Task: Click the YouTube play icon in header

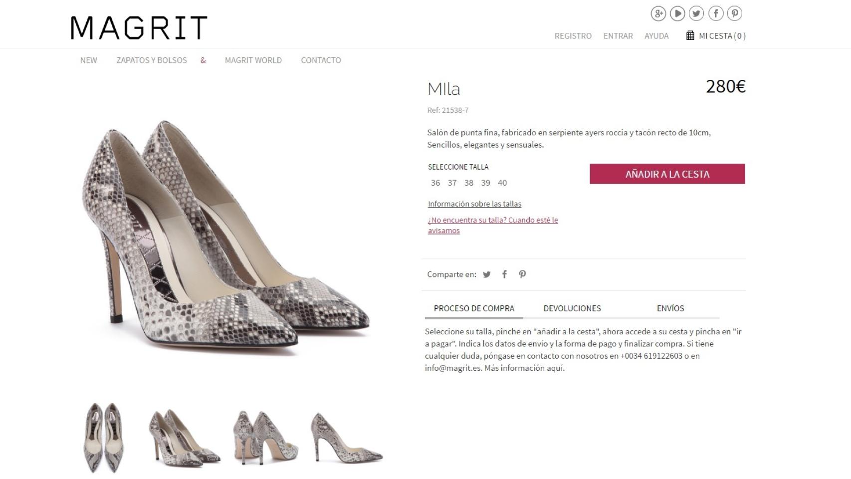Action: point(677,14)
